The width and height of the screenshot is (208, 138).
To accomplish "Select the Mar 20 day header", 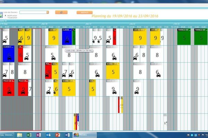I will [x=45, y=24].
